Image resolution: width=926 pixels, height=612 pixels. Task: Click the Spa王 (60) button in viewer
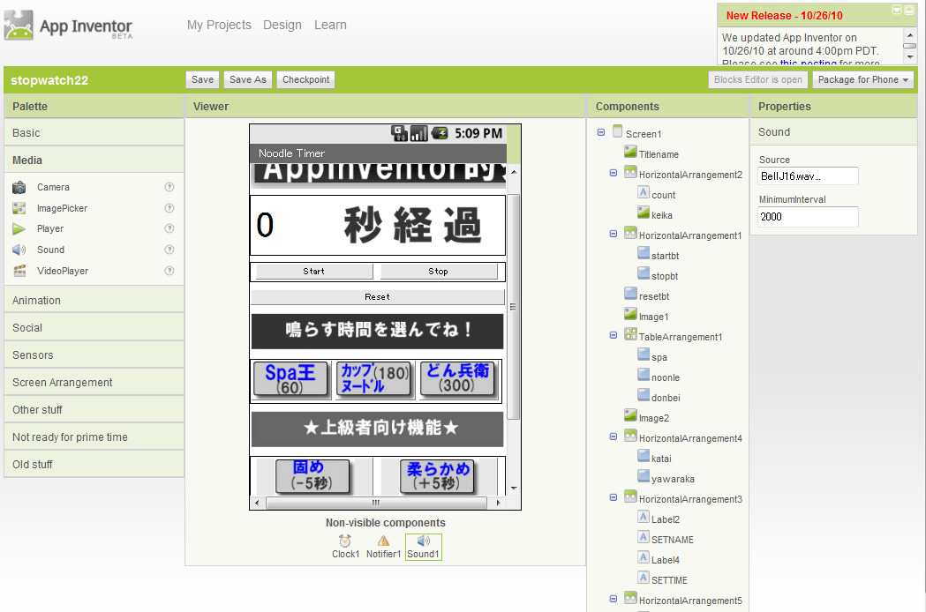(290, 379)
